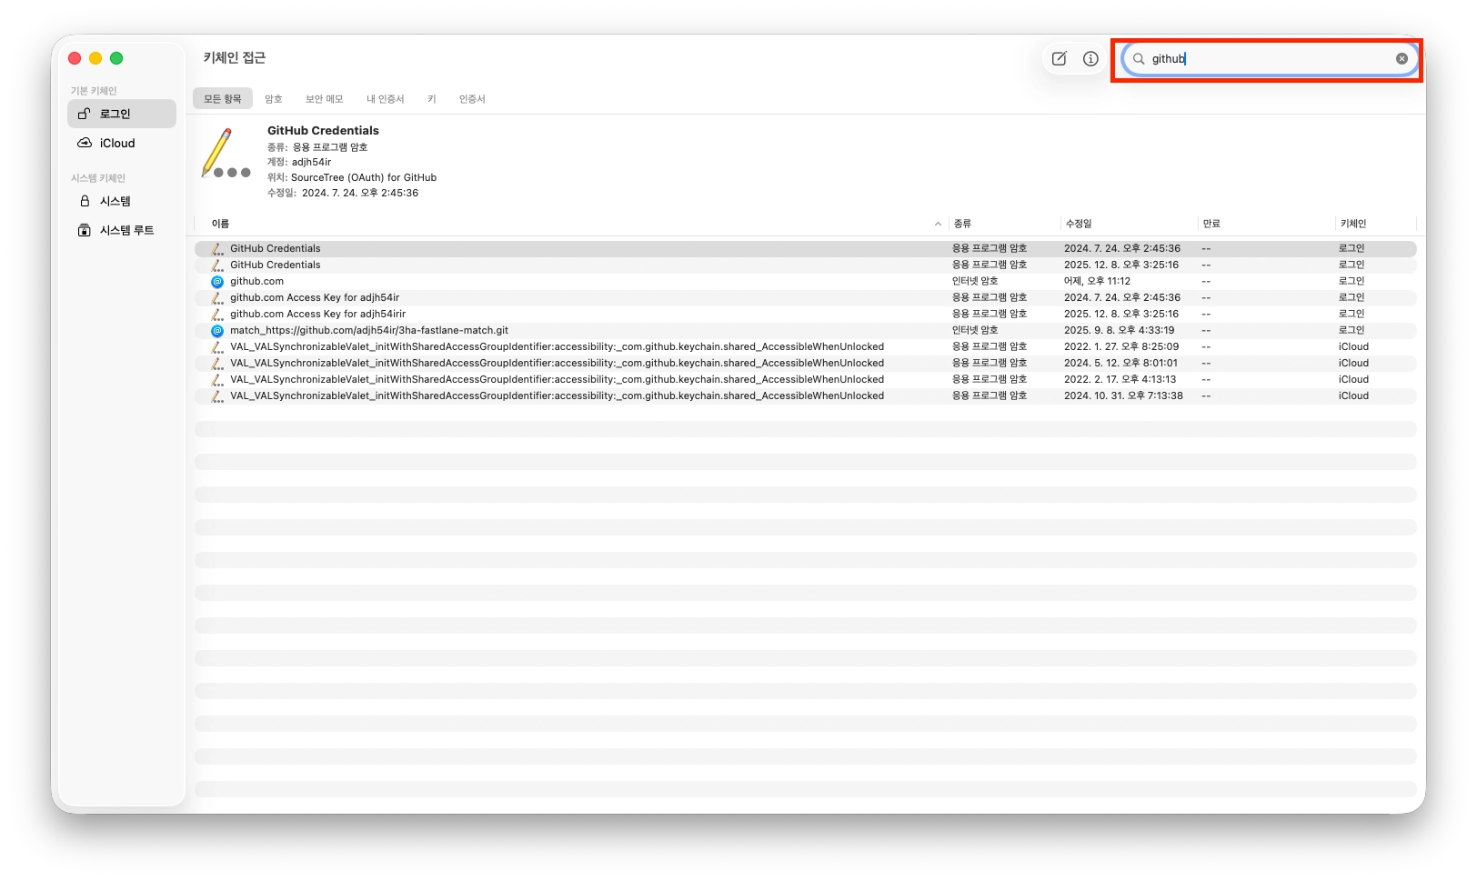Select the "github.com Access Key for adjh54irir" name

click(318, 314)
